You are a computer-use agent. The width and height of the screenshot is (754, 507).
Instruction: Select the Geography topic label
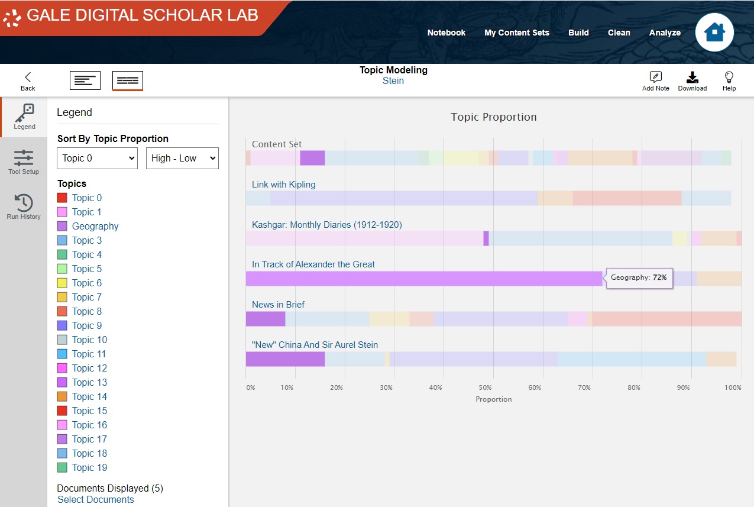click(95, 226)
